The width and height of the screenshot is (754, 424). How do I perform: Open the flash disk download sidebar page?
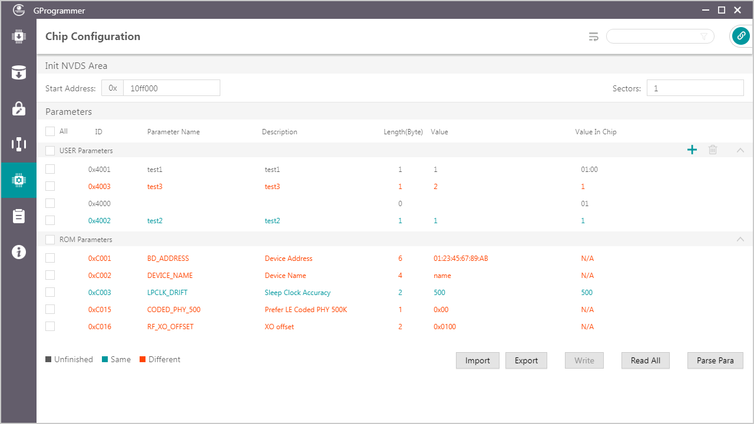18,73
